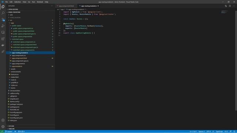Click the Ln 1, Col 1 cursor position
The height and width of the screenshot is (133, 237).
click(x=193, y=132)
